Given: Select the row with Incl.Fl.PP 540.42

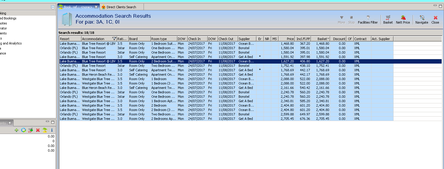Looking at the screenshot, I should (x=226, y=88).
